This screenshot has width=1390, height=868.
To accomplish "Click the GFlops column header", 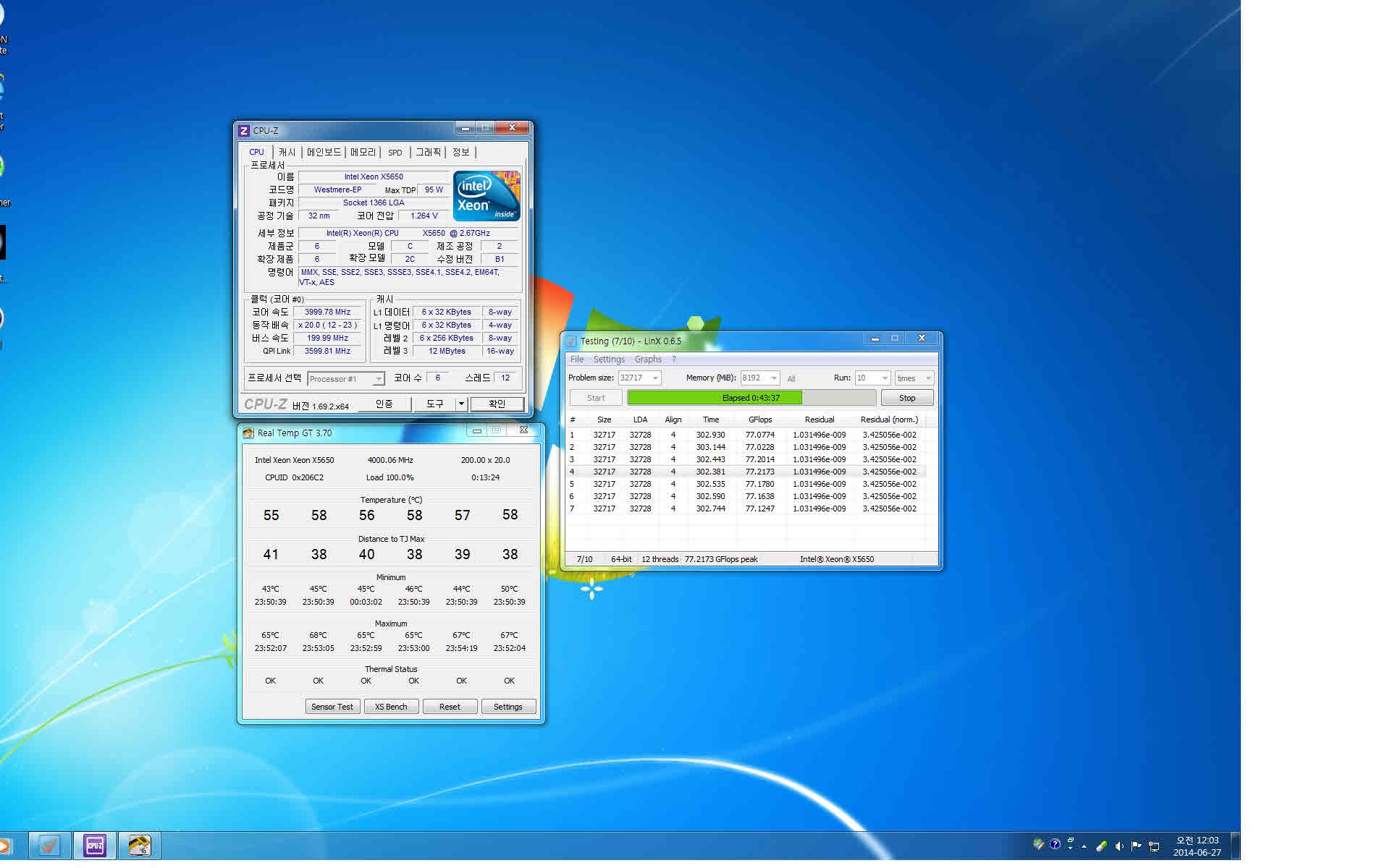I will tap(760, 420).
